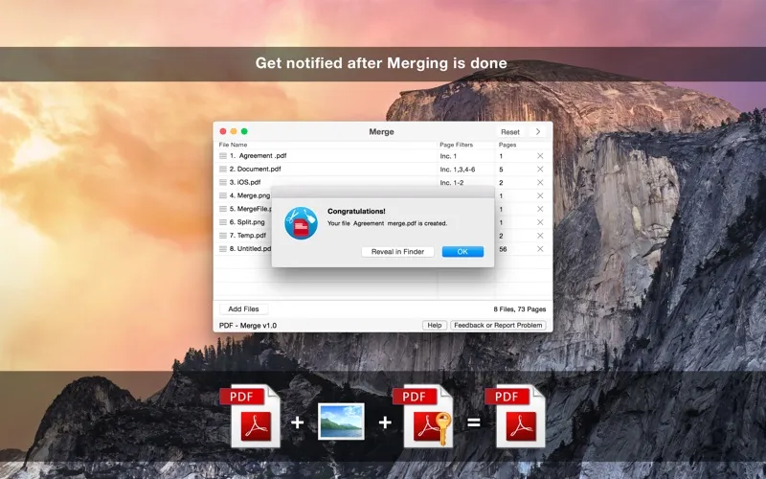Remove Document.pdf using its X icon

pos(540,170)
